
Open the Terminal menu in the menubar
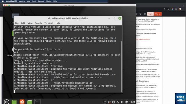49,23
